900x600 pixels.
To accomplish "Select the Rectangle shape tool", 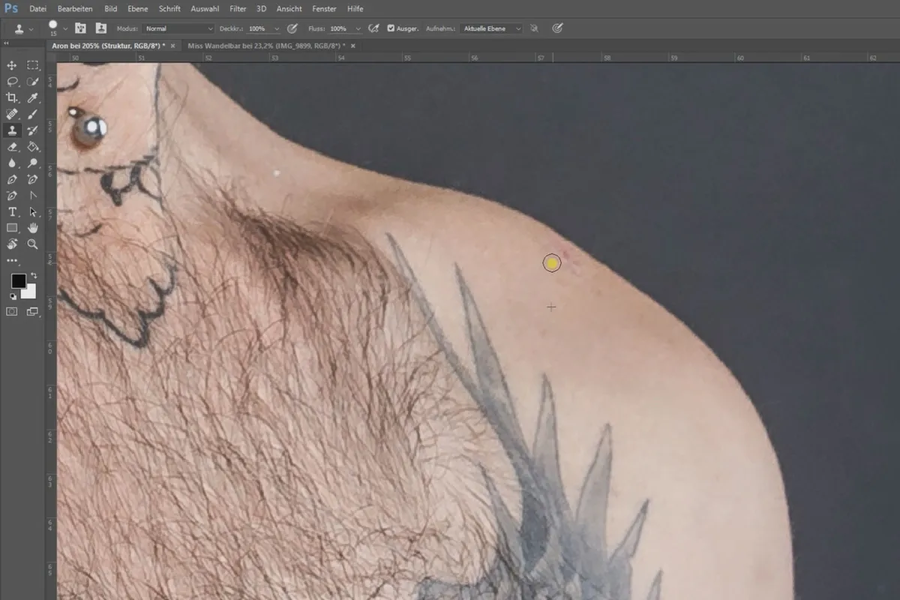I will pos(12,228).
